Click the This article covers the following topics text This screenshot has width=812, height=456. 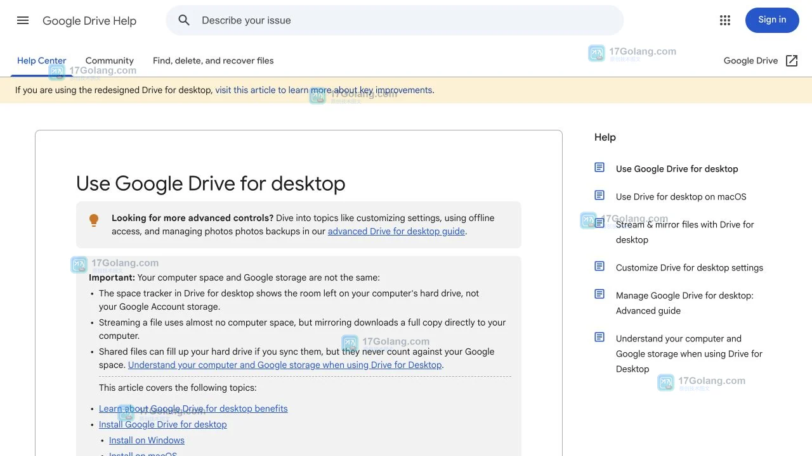point(178,388)
